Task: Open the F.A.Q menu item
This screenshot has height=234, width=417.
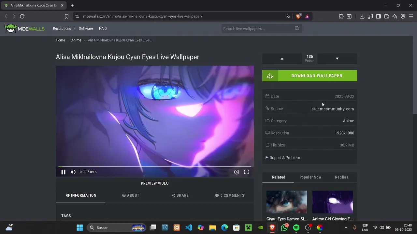Action: (103, 29)
